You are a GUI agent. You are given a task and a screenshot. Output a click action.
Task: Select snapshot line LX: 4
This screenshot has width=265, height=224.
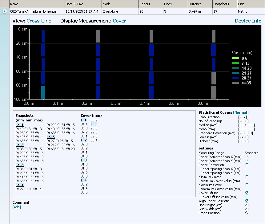19,185
